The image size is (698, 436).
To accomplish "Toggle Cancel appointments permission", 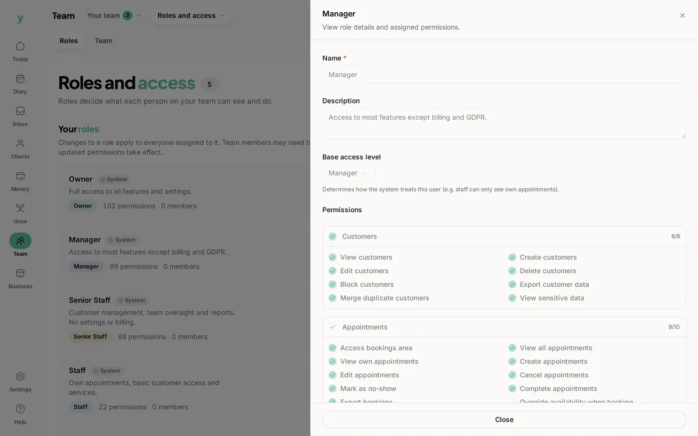I will [x=512, y=375].
